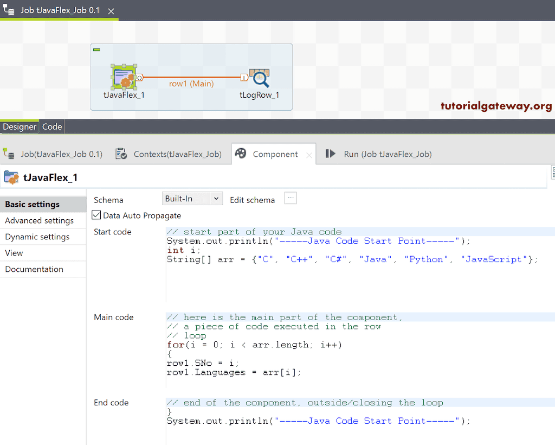Click the job icon on the Job(tJavaFlex_Job 0.1) tab
Image resolution: width=555 pixels, height=445 pixels.
[x=9, y=154]
